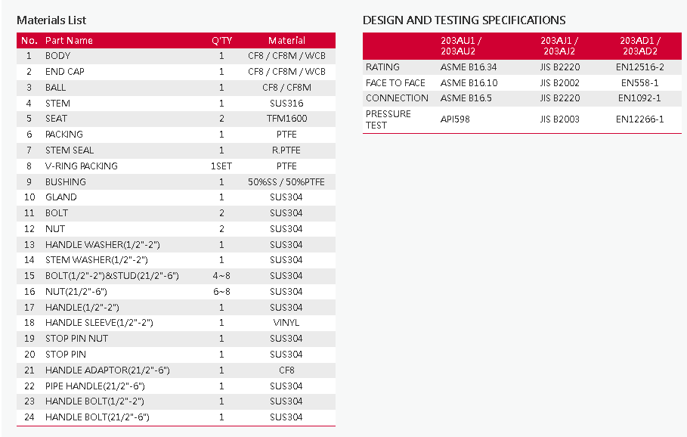The image size is (687, 437).
Task: Click the "TFM1600" material cell
Action: (x=286, y=119)
